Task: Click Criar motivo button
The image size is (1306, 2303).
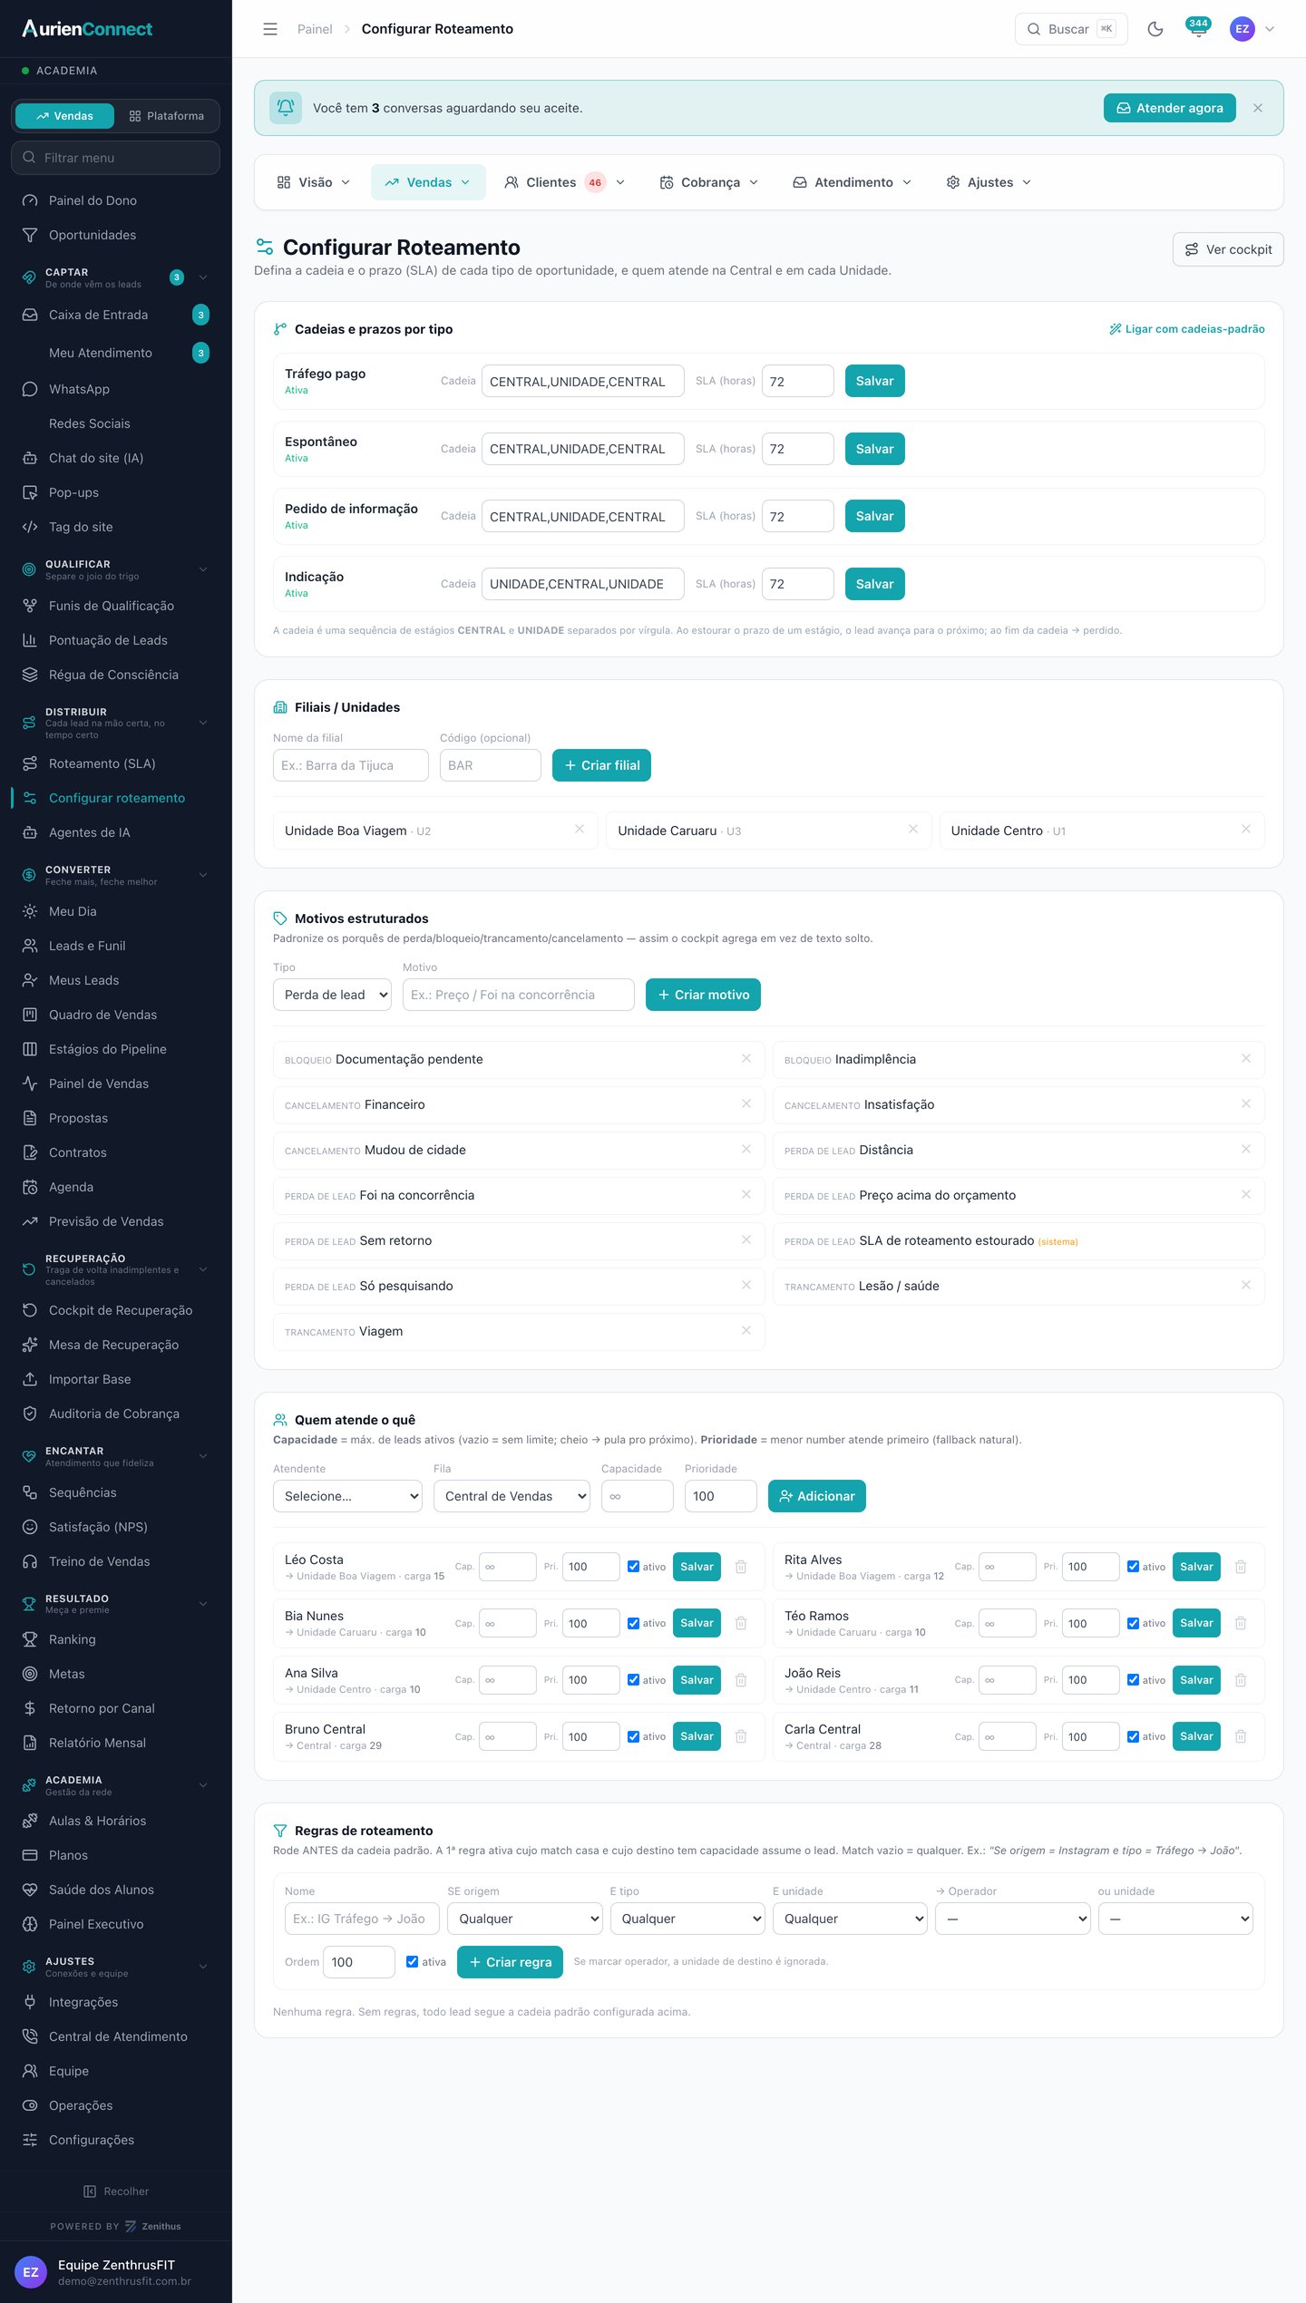Action: [703, 995]
